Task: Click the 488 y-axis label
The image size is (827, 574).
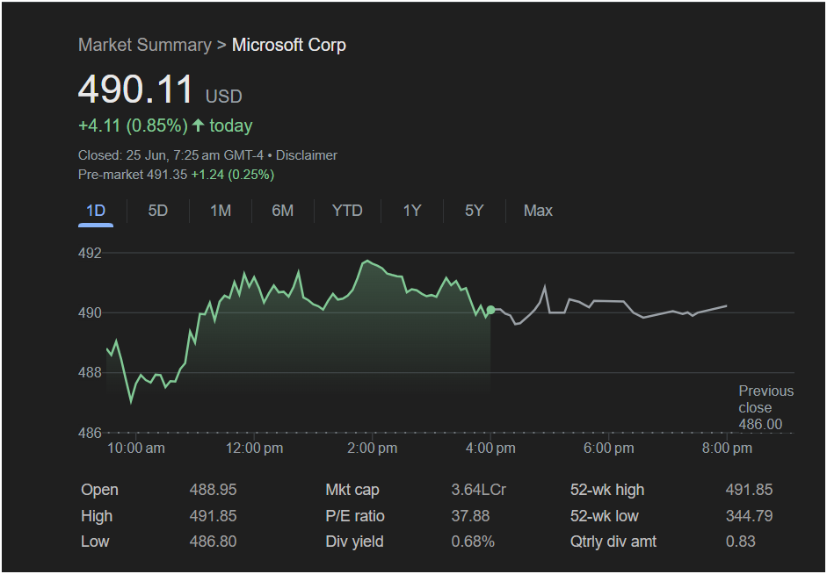Action: [90, 373]
